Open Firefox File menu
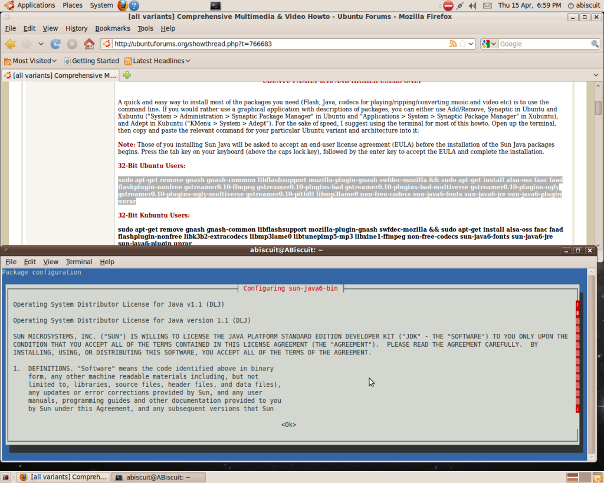The image size is (604, 483). 11,28
